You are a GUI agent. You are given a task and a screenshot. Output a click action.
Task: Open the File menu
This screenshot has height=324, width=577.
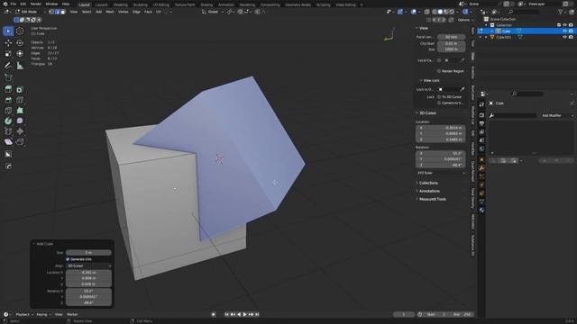13,4
